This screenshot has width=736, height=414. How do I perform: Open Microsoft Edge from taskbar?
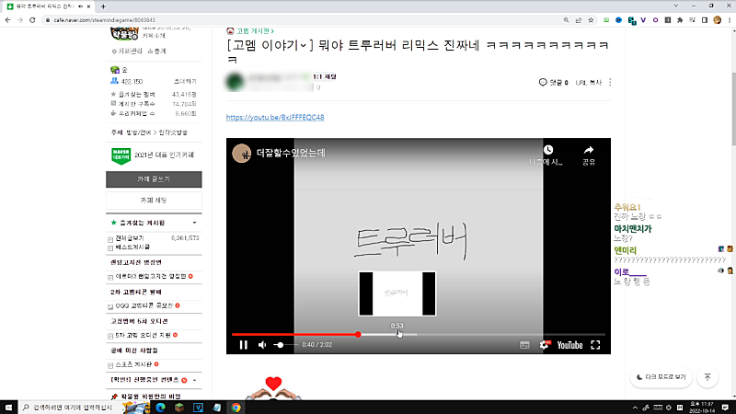tap(160, 408)
